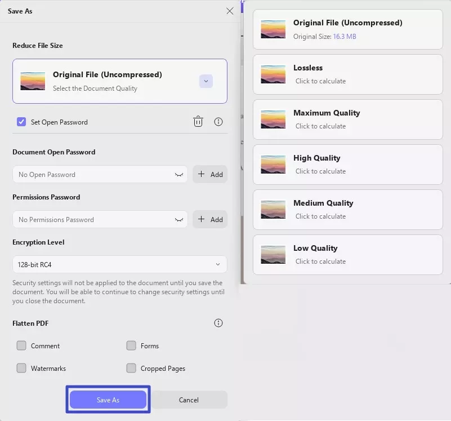
Task: Tick the Forms checkbox
Action: [x=131, y=345]
